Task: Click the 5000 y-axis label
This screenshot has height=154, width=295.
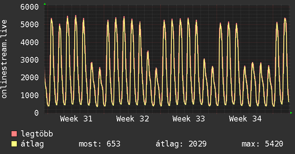Action: coord(30,24)
